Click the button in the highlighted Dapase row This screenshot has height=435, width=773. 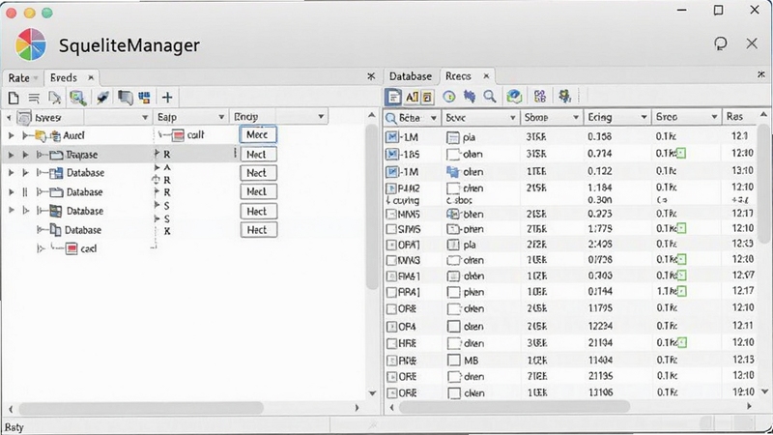click(x=258, y=155)
